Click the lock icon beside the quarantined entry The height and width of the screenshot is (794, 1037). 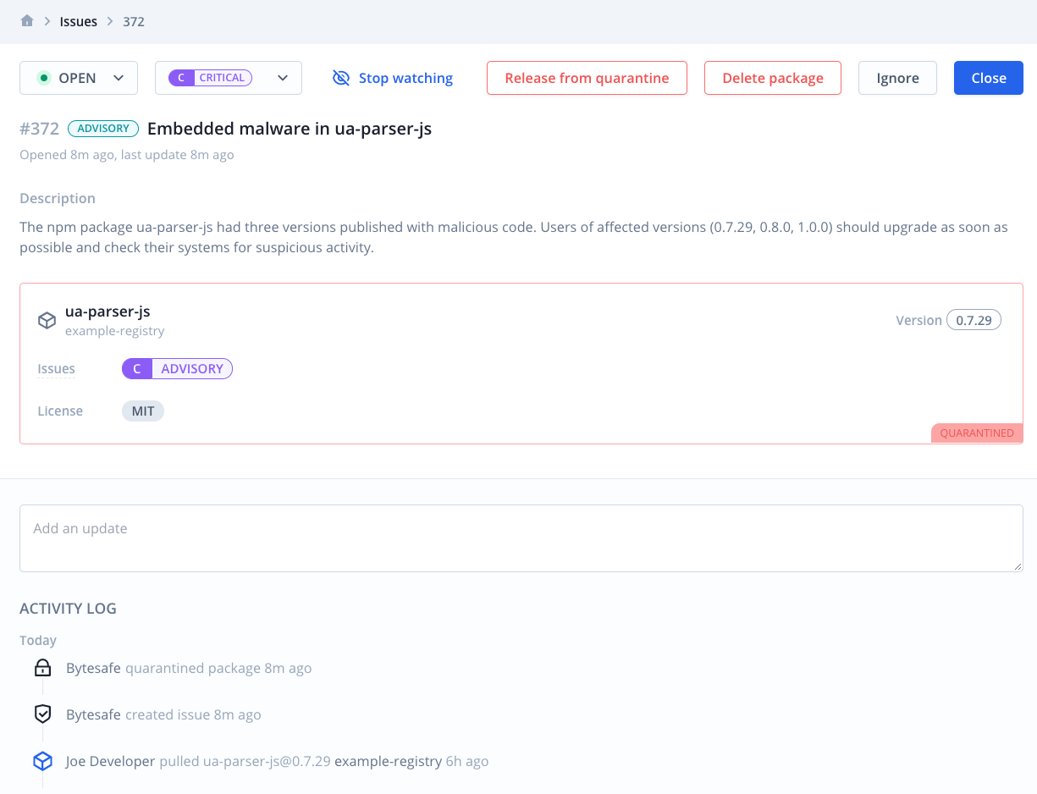coord(42,667)
